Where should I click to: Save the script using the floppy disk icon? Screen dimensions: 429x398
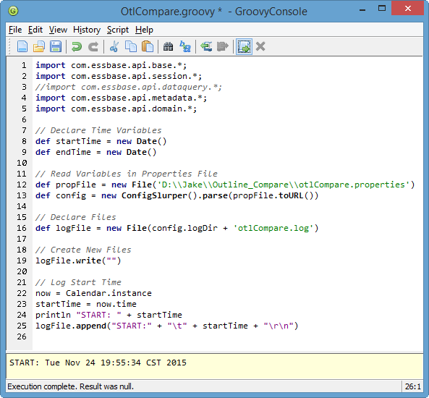(x=56, y=46)
